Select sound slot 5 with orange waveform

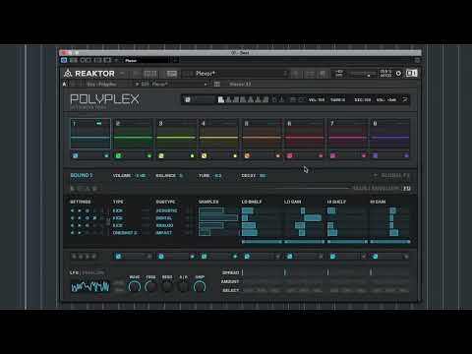pyautogui.click(x=262, y=134)
